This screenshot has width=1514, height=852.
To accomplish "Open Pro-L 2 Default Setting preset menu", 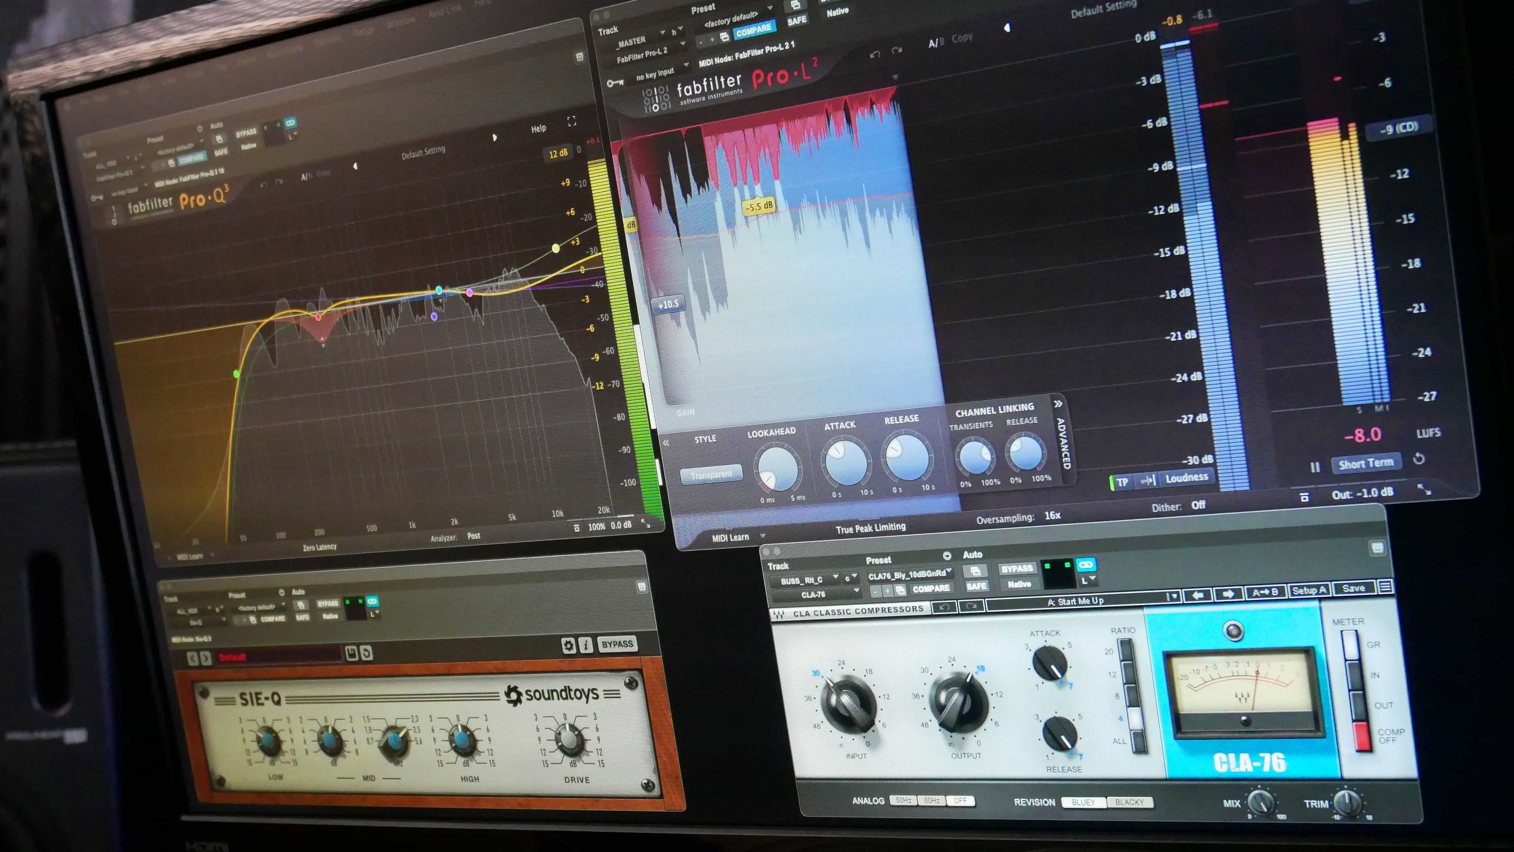I will click(1103, 8).
